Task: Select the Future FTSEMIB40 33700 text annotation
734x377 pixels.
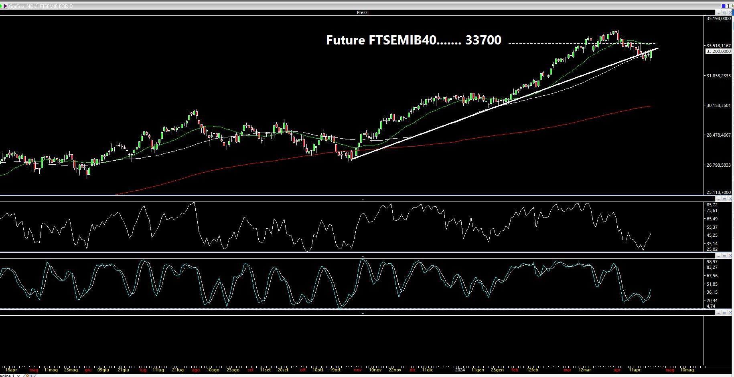Action: pos(414,40)
